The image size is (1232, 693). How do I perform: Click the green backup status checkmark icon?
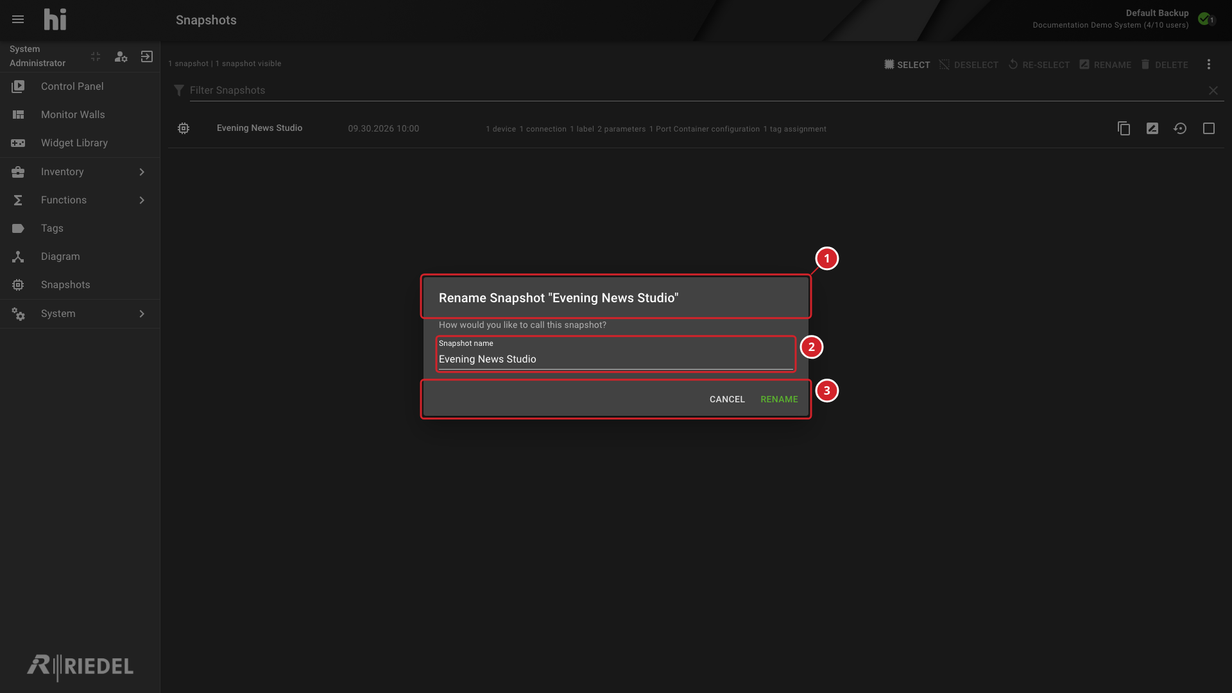[x=1204, y=19]
